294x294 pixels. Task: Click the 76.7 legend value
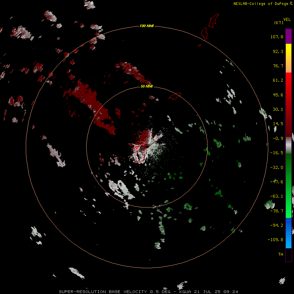[x=278, y=66]
